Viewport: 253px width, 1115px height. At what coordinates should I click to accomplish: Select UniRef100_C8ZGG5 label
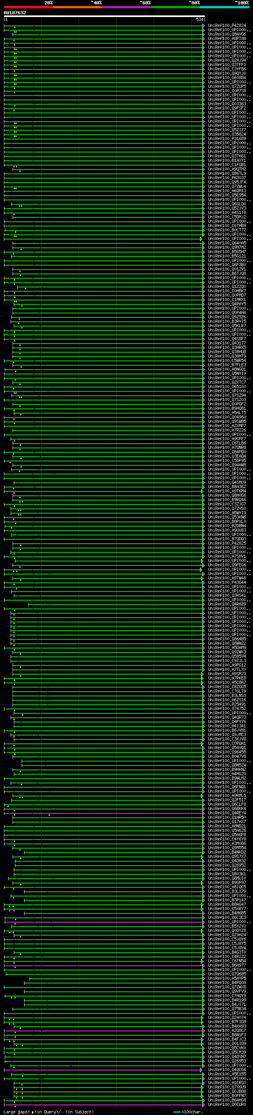coord(227,687)
